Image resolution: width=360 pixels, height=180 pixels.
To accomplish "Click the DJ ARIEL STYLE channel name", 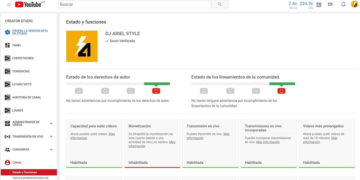I will (x=123, y=33).
